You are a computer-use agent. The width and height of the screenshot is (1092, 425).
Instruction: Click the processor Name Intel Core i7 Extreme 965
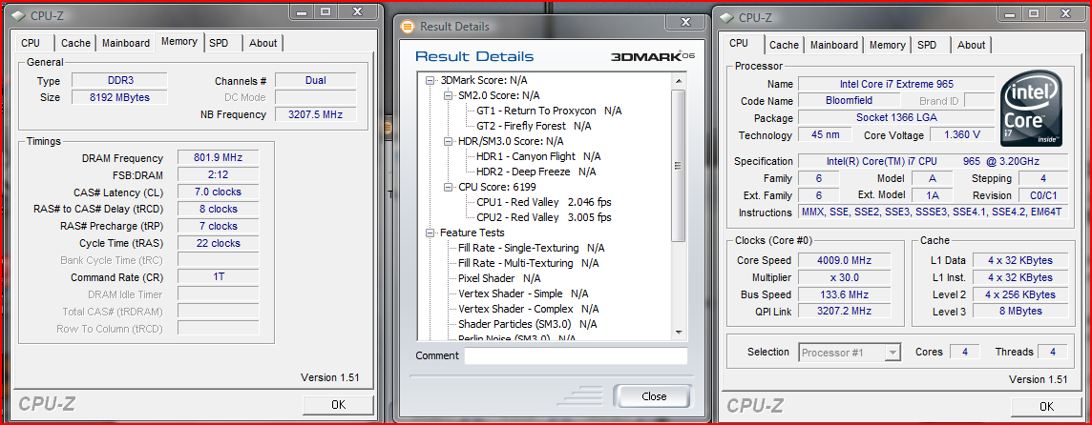point(896,84)
